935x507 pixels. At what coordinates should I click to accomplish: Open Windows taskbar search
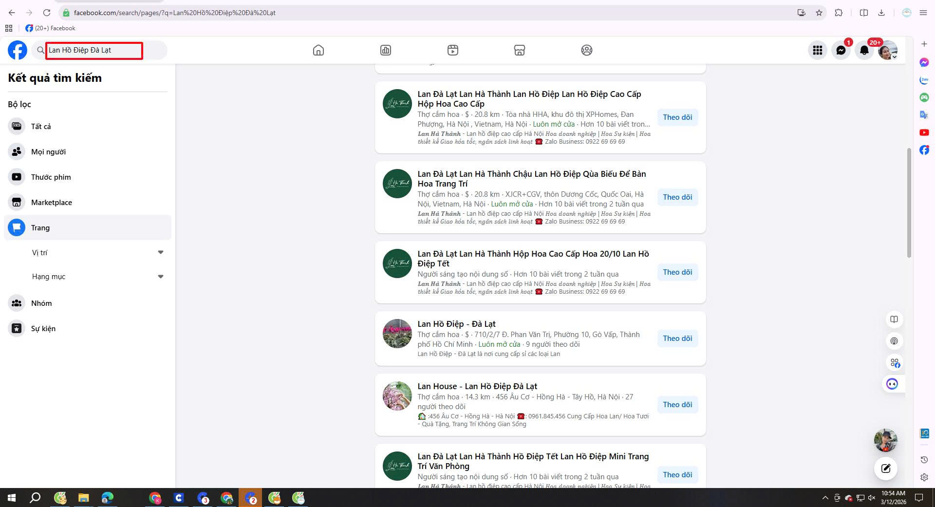(x=35, y=498)
